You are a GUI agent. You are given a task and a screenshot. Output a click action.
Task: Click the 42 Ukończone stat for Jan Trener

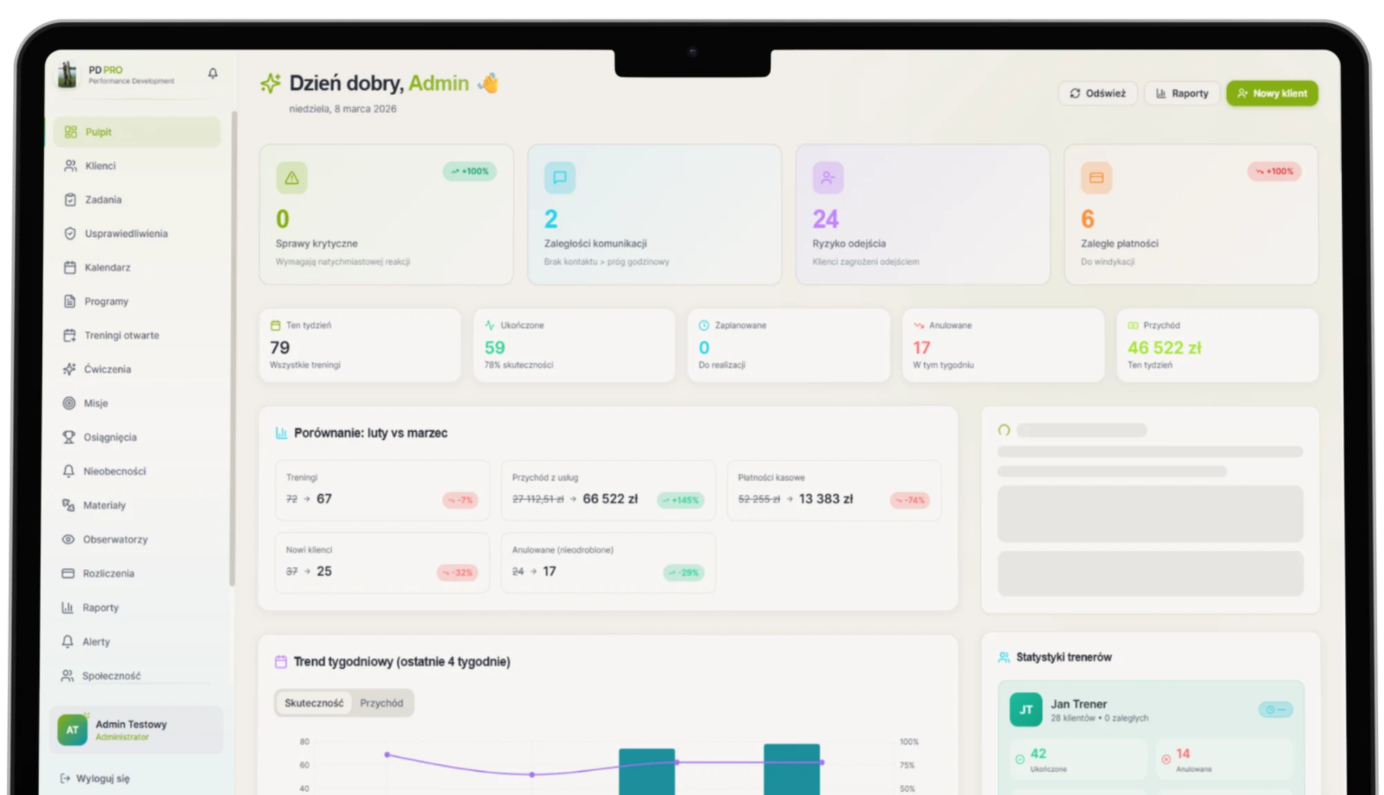click(x=1078, y=759)
